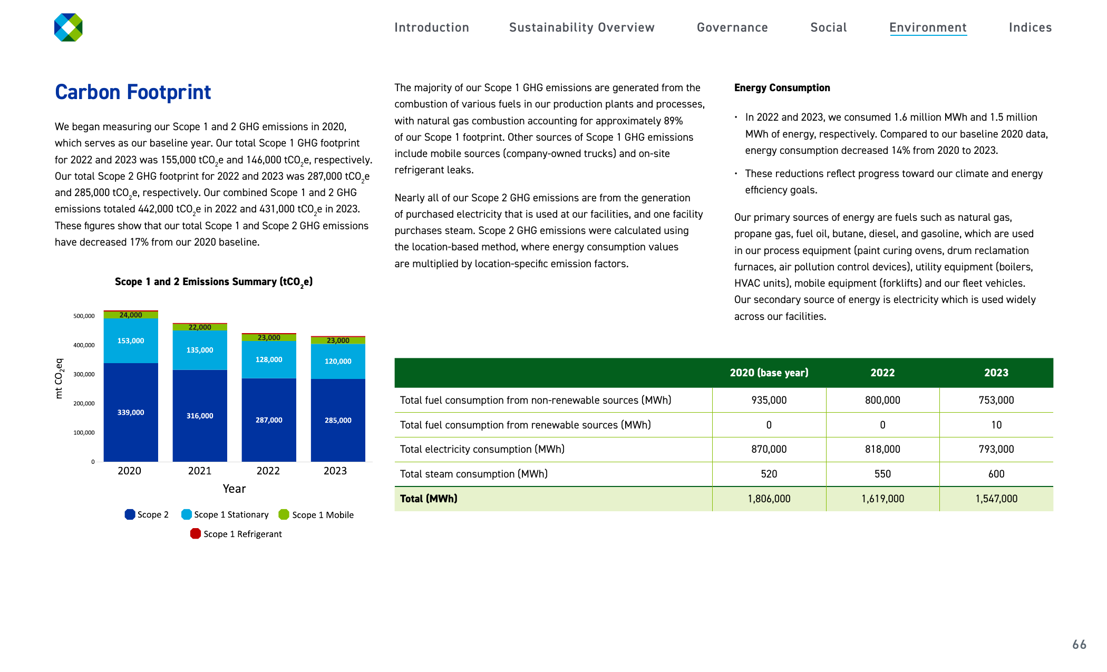Viewport: 1107px width, 672px height.
Task: Open the Social section tab
Action: tap(829, 27)
